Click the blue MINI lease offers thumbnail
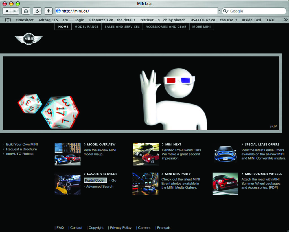Image resolution: width=289 pixels, height=232 pixels. pos(225,154)
